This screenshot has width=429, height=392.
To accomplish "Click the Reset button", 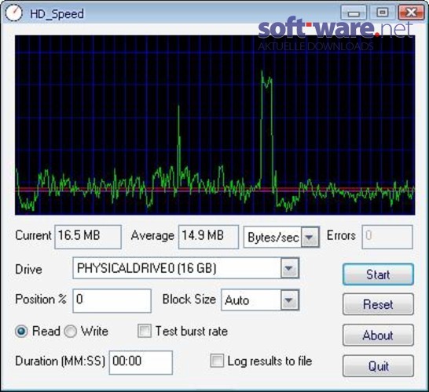I will (x=378, y=304).
